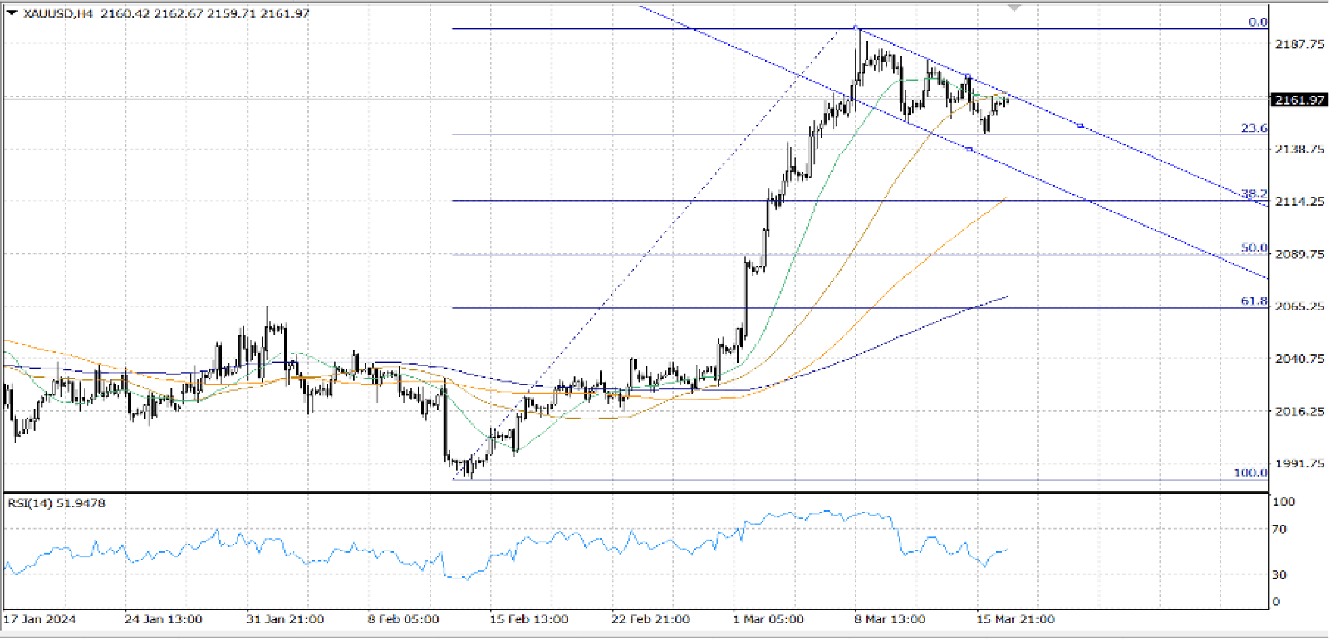Click the triangle menu arrow beside XAUUSD,H4
The image size is (1330, 641).
pyautogui.click(x=12, y=13)
